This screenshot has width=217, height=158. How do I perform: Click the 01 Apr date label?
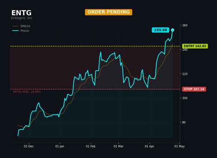coord(149,146)
